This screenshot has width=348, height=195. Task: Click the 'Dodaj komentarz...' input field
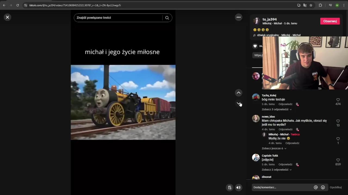tap(282, 187)
